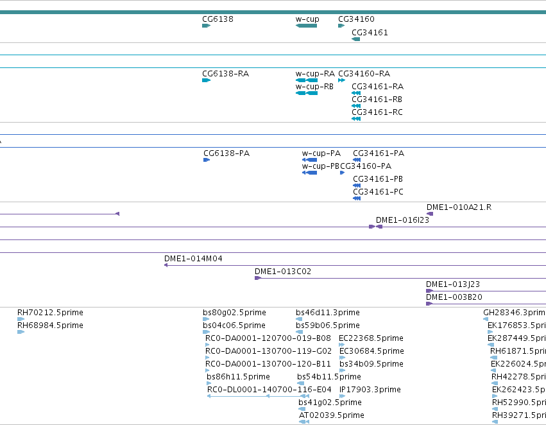Click the bs86h11.5prime EST label

coord(238,377)
